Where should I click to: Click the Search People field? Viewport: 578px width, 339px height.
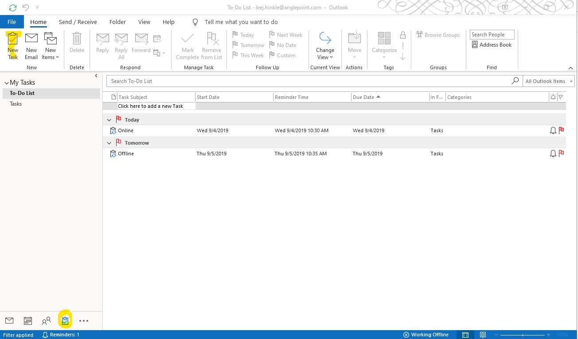point(492,35)
